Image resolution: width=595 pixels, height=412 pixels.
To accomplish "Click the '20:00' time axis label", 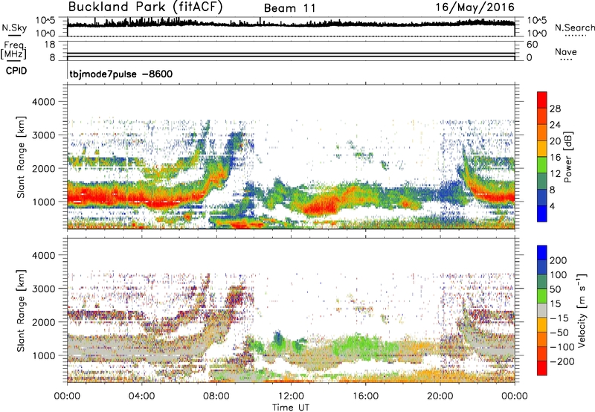I will [x=440, y=396].
